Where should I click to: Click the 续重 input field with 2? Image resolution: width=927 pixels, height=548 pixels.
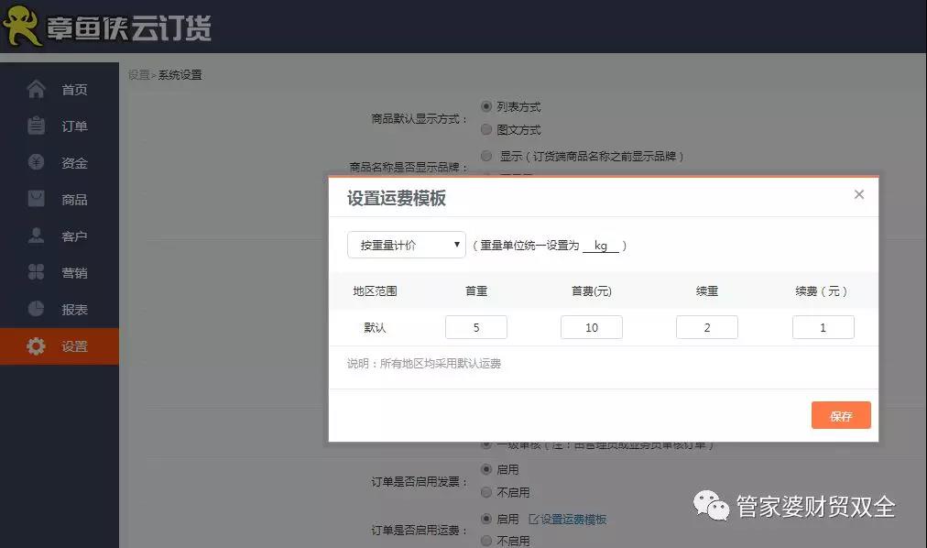[707, 327]
